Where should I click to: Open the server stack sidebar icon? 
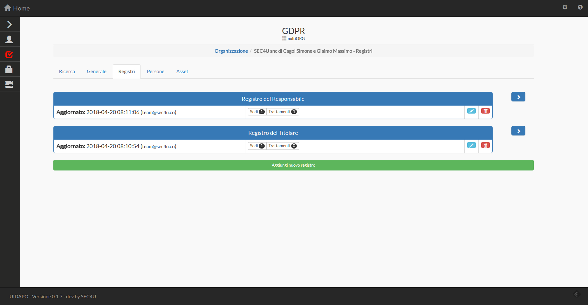point(9,84)
